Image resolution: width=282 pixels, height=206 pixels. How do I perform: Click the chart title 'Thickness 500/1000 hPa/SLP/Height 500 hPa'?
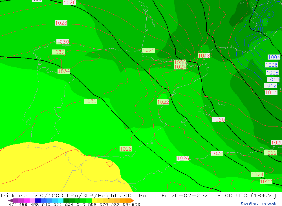[x=73, y=195]
